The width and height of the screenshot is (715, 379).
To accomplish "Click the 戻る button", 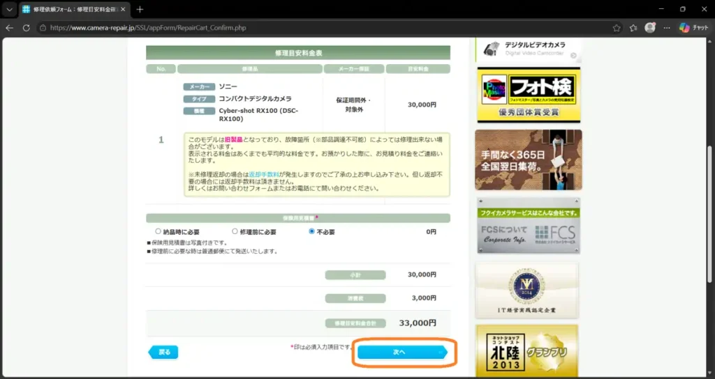I will coord(163,352).
